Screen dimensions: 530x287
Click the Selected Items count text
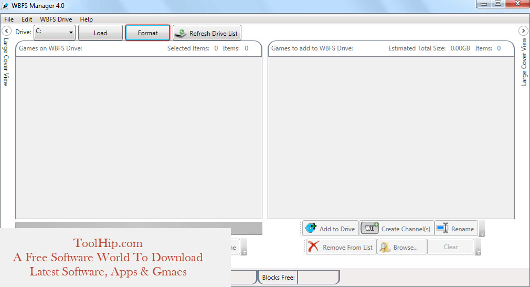[193, 48]
